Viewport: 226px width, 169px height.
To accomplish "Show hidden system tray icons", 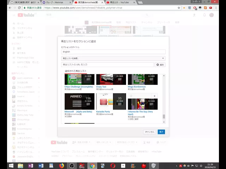I will pyautogui.click(x=177, y=166).
